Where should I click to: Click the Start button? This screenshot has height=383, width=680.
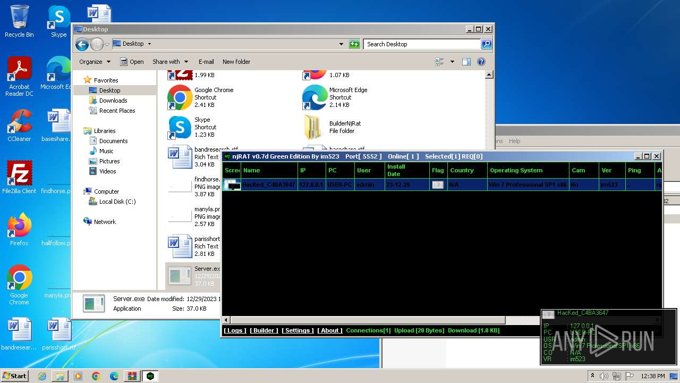pyautogui.click(x=15, y=376)
